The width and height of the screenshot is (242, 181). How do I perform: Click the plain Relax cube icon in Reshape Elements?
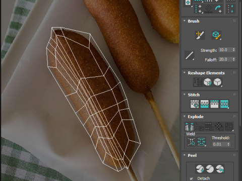(x=218, y=82)
